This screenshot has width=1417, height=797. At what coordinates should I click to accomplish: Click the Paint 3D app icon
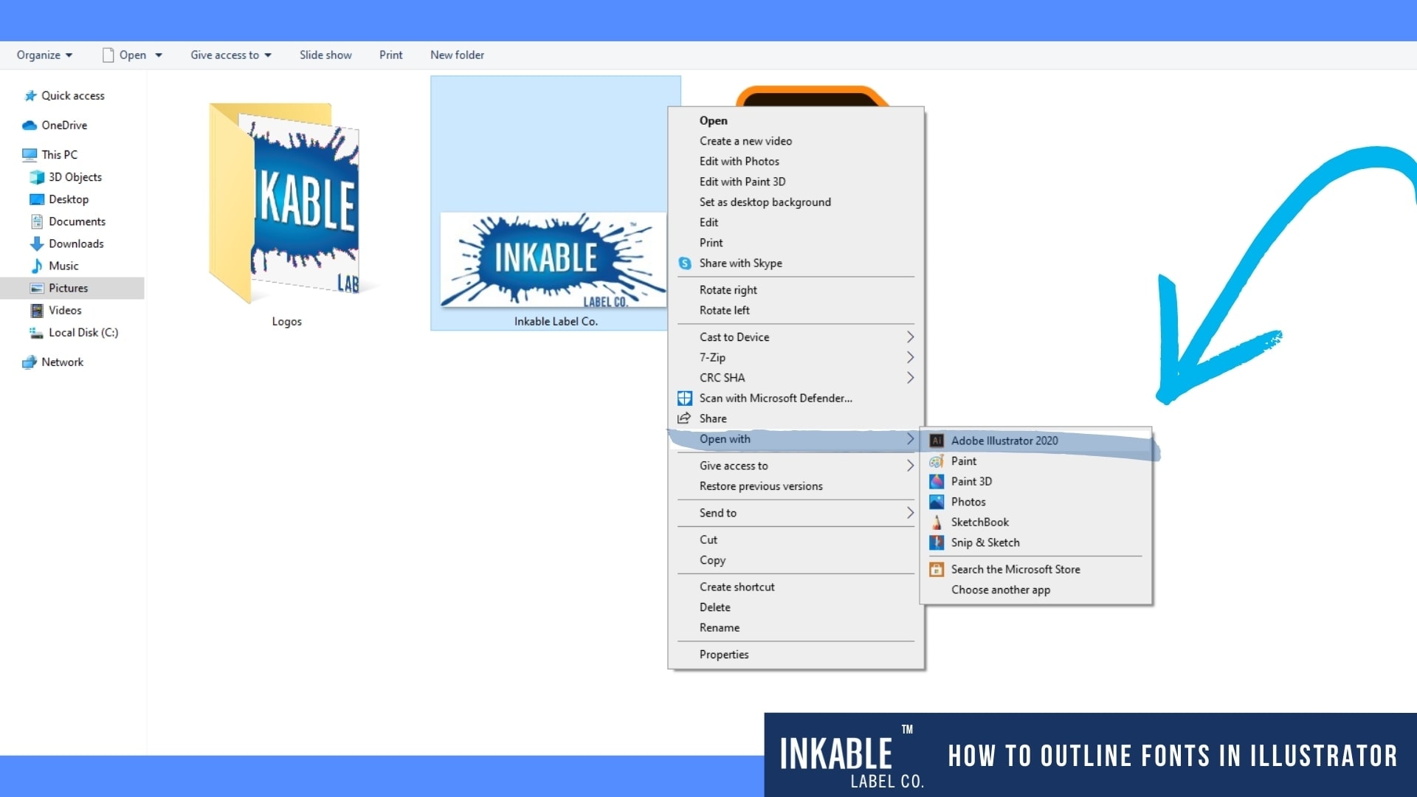pyautogui.click(x=937, y=481)
